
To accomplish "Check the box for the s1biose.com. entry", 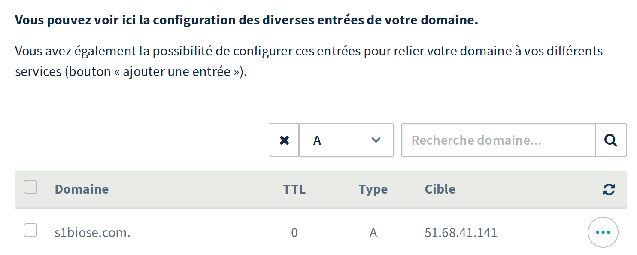I will 30,230.
